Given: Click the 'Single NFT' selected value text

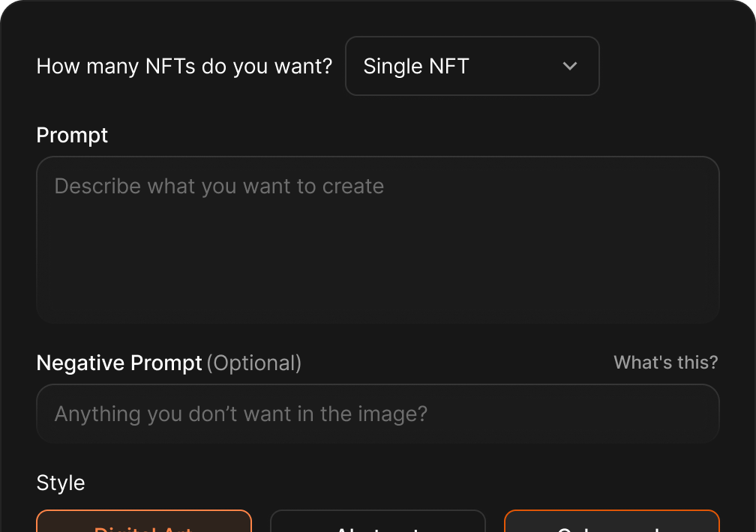Looking at the screenshot, I should tap(416, 66).
